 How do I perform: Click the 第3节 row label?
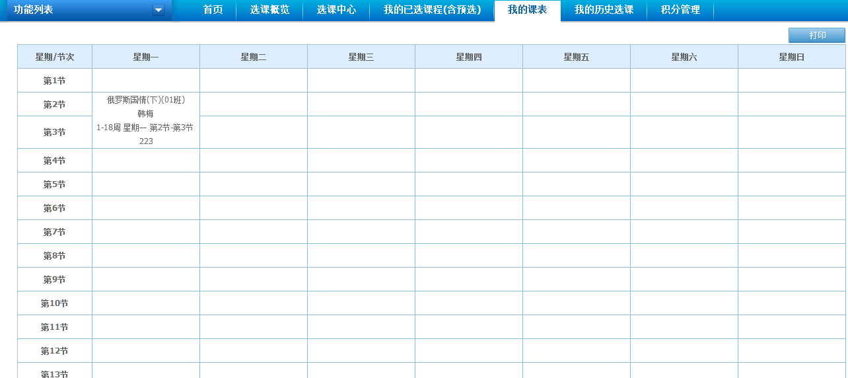(x=55, y=132)
